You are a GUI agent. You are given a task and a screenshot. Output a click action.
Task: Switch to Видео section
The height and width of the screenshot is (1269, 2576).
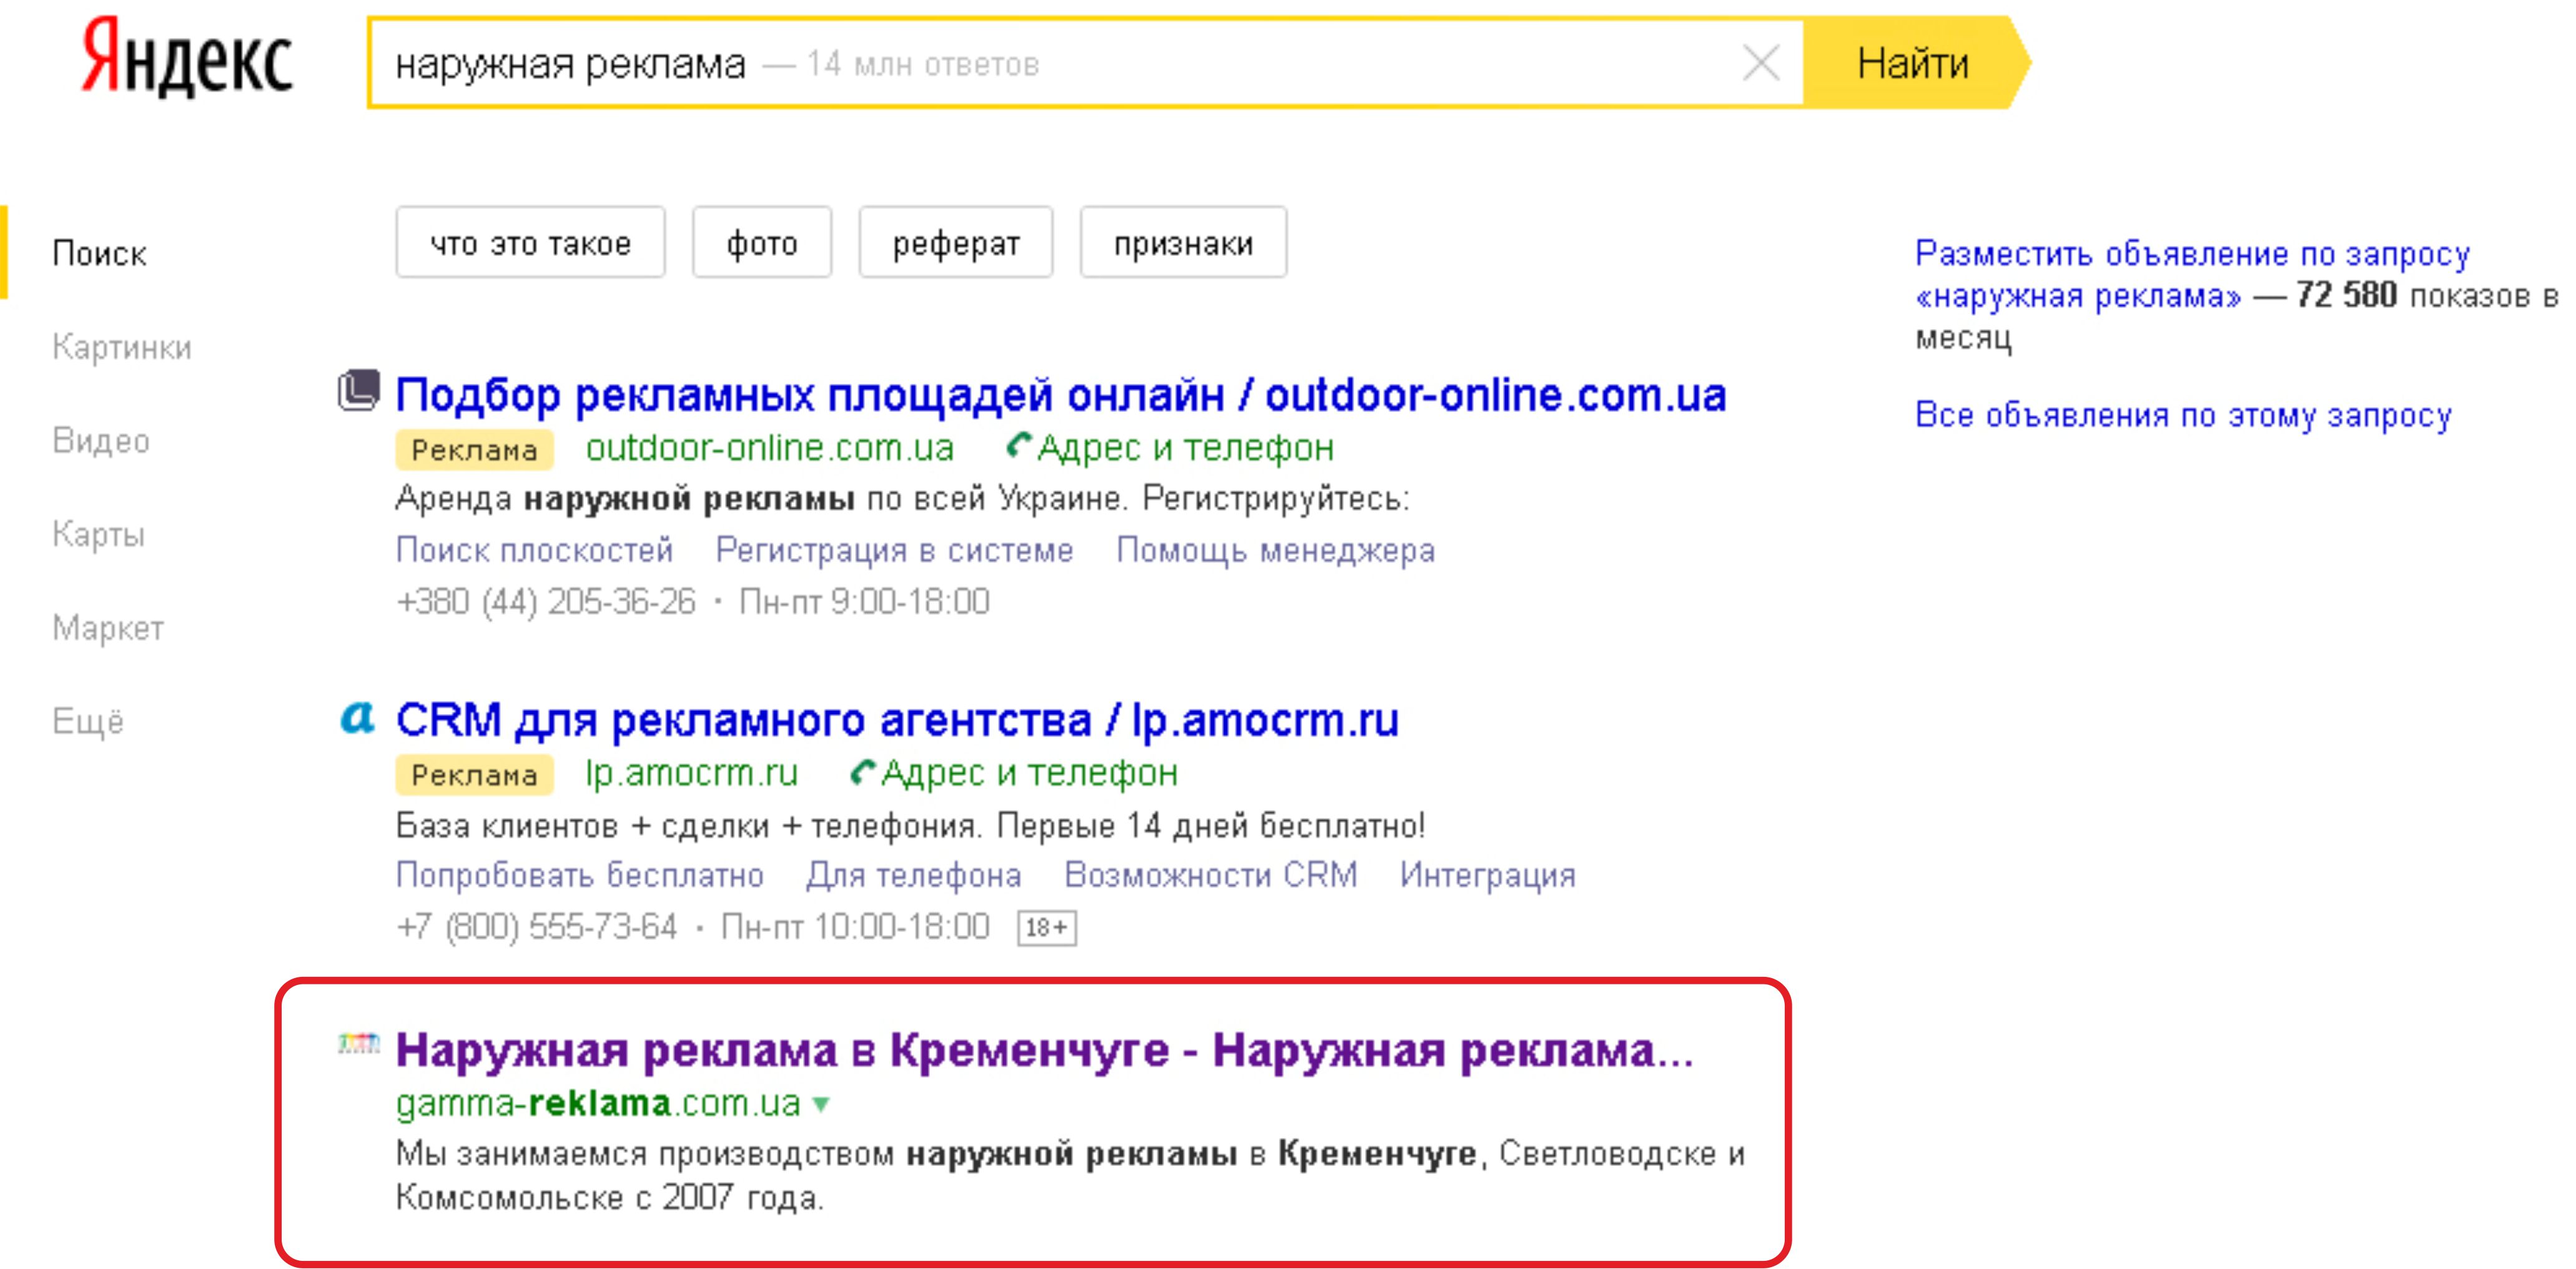coord(101,441)
